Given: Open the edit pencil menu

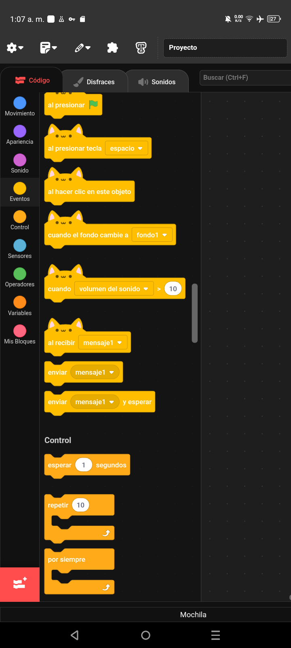Looking at the screenshot, I should click(x=82, y=48).
